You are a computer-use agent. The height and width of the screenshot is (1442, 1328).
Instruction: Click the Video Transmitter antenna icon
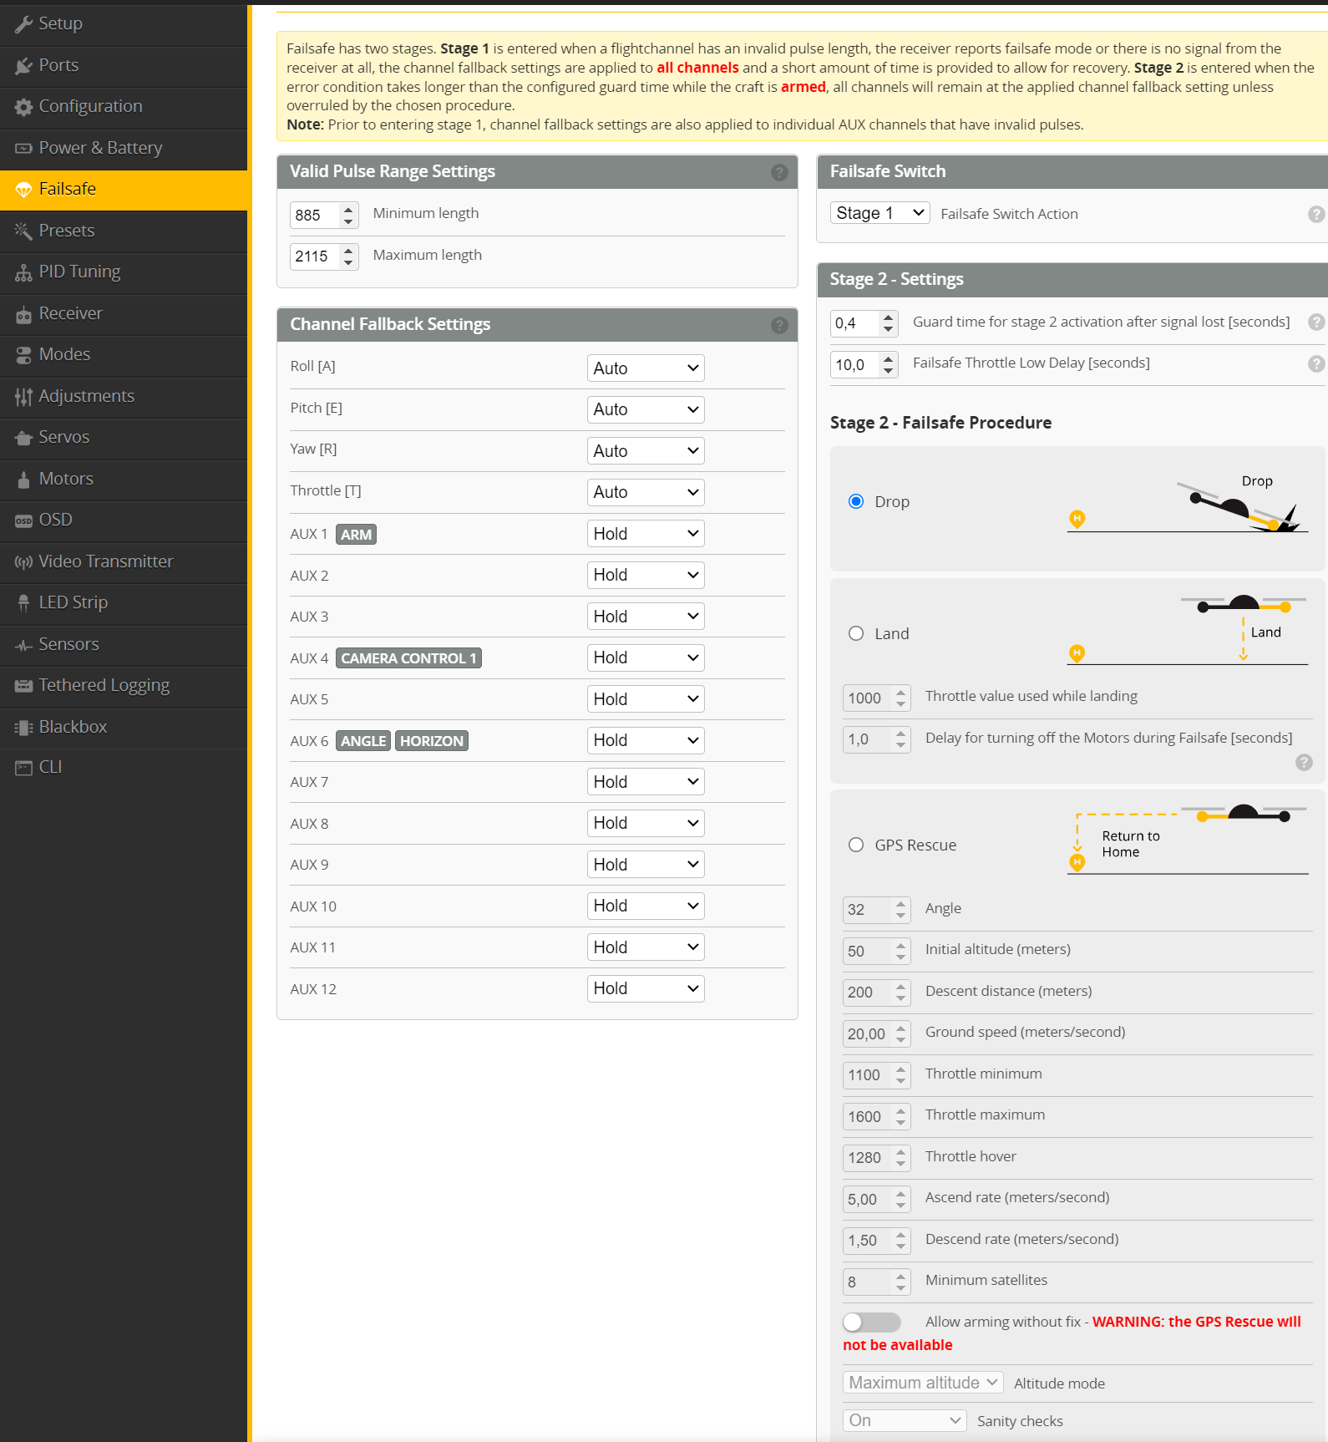coord(23,562)
